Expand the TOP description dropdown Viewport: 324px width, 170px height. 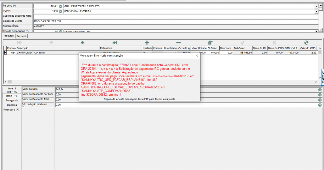[316, 11]
